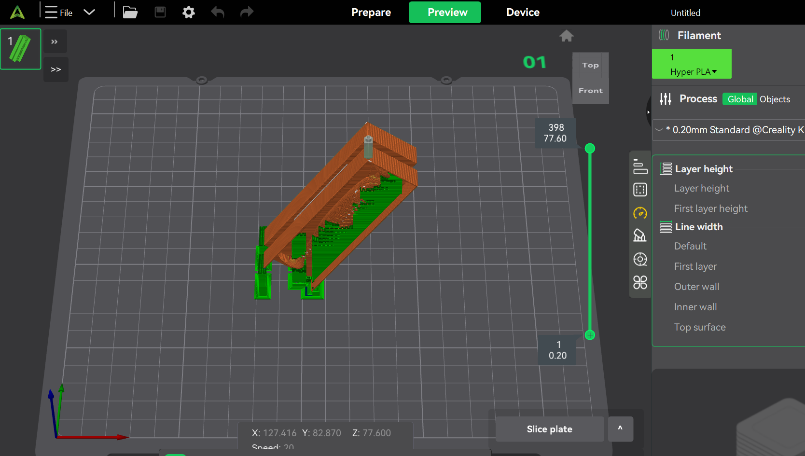The image size is (805, 456).
Task: Expand the small double-chevron panel button
Action: 55,41
